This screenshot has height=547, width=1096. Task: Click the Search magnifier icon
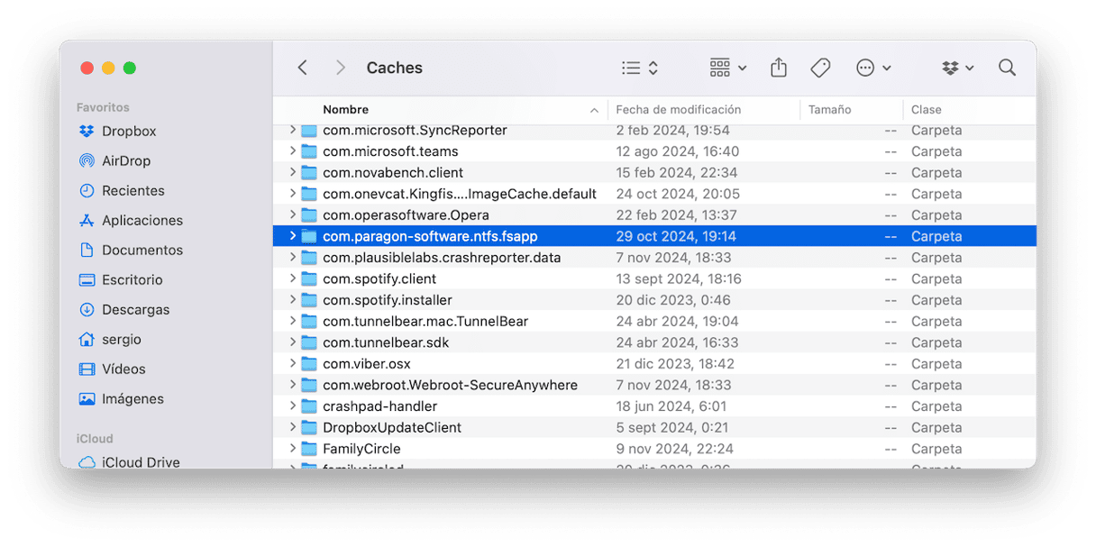pos(1008,68)
